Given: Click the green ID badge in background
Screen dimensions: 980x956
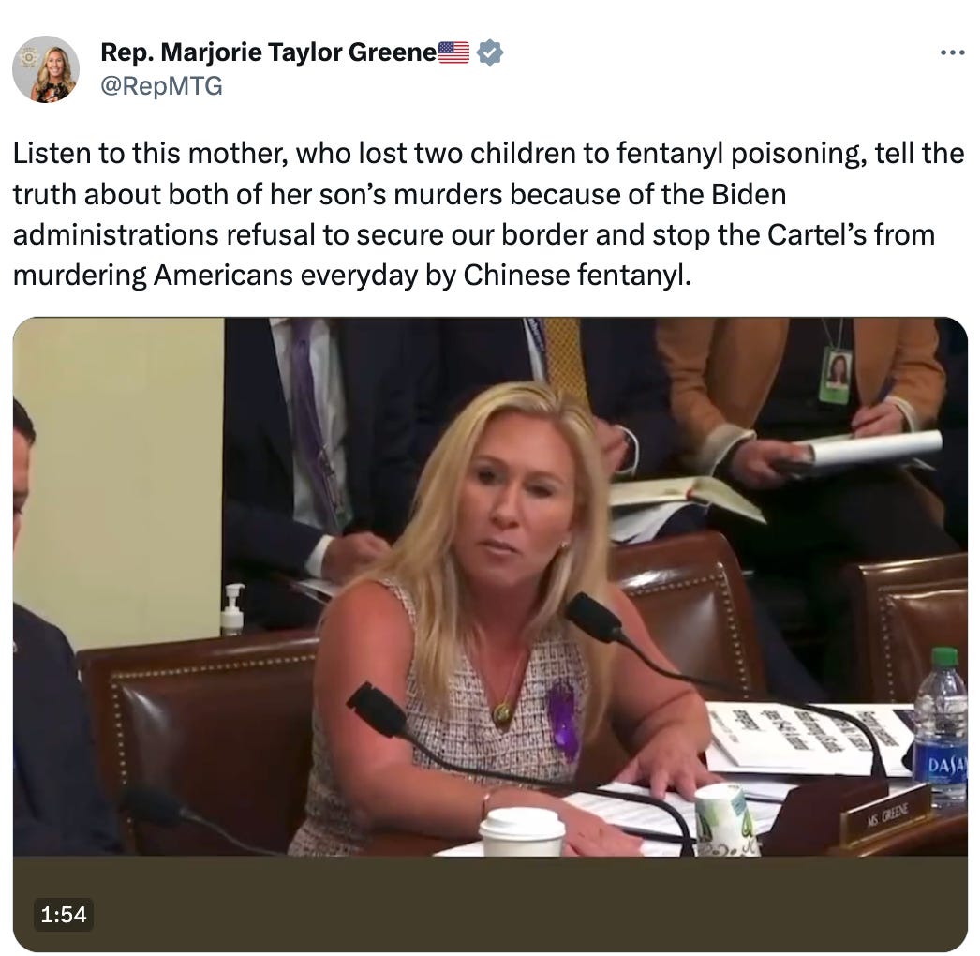Looking at the screenshot, I should (x=837, y=375).
